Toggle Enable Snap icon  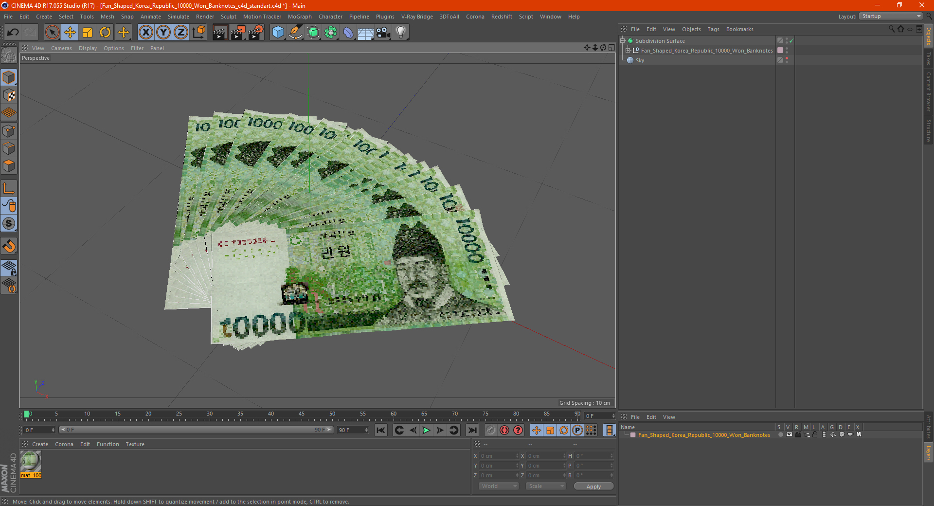pos(9,223)
